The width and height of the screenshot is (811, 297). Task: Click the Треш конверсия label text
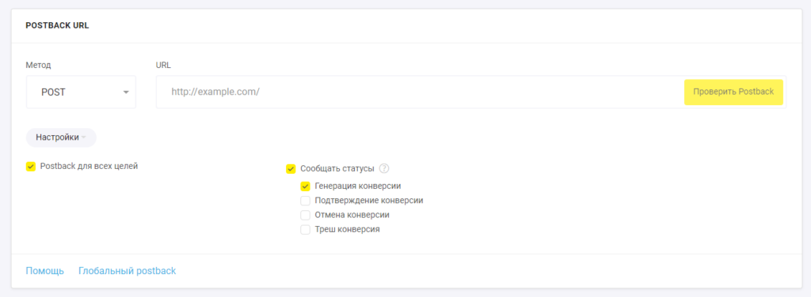pyautogui.click(x=347, y=229)
